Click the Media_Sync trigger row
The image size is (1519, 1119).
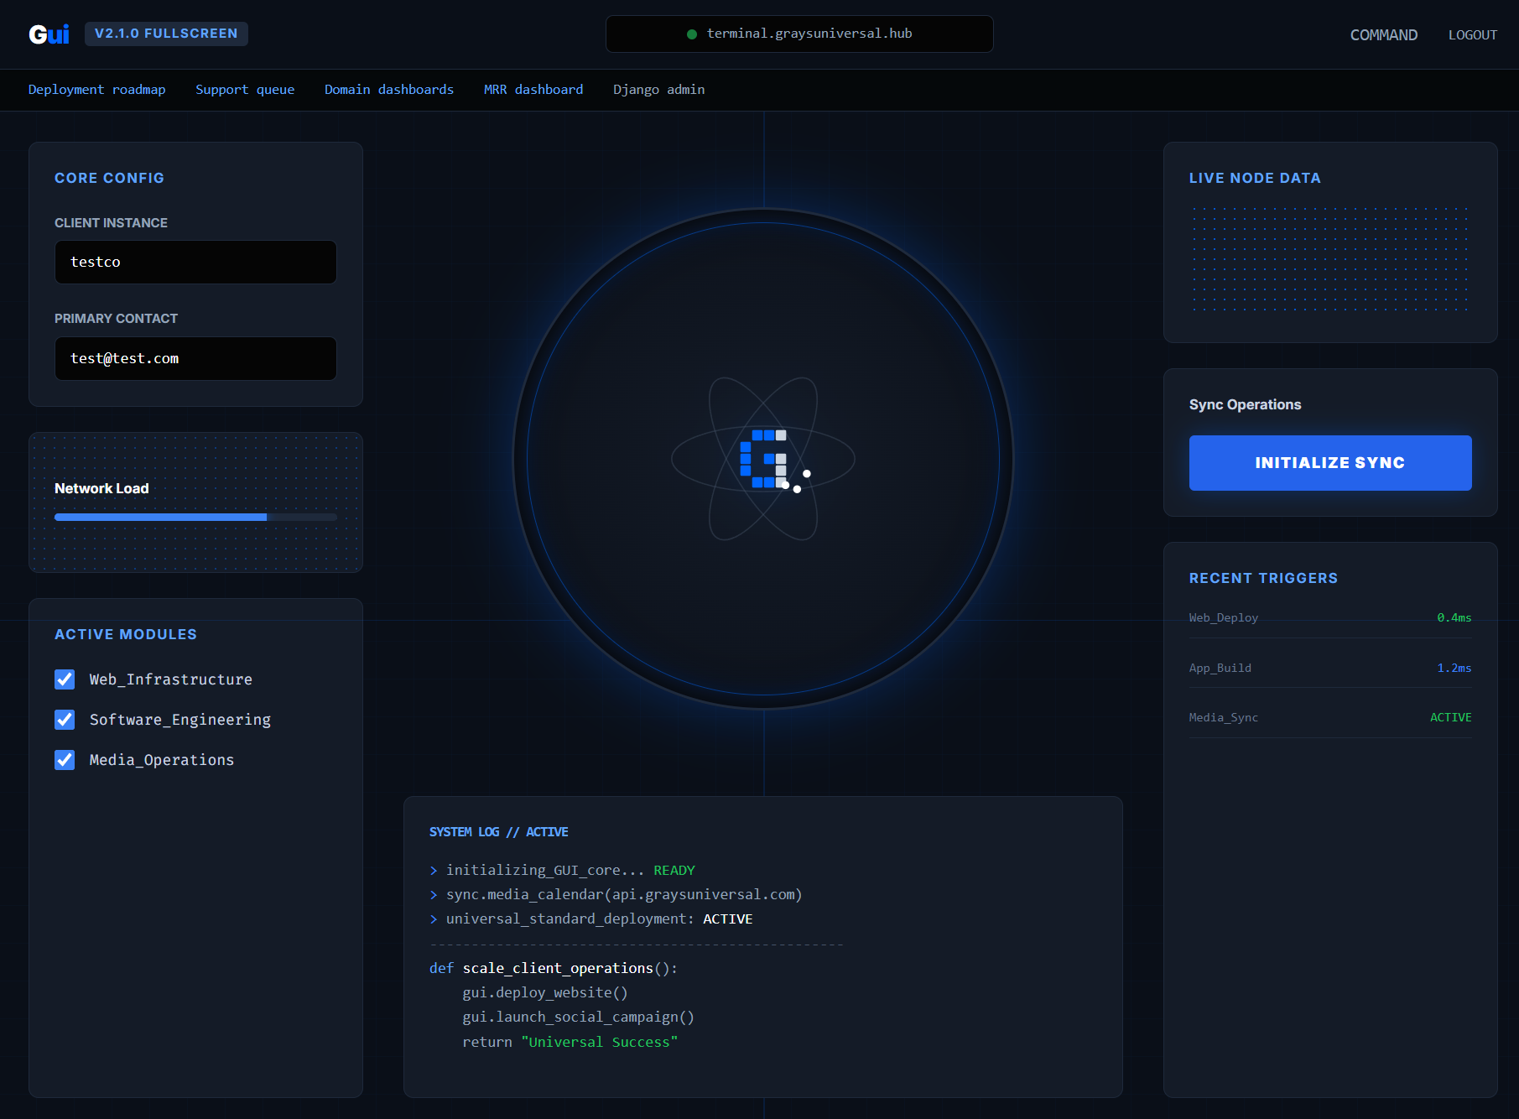1330,718
